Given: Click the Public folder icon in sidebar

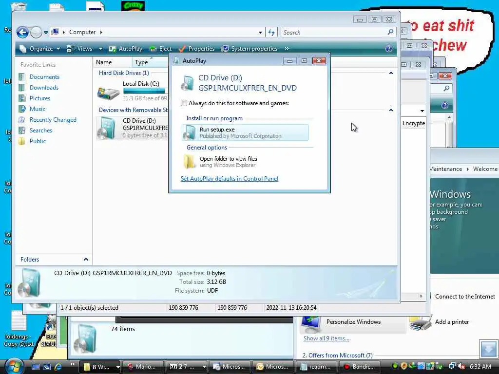Looking at the screenshot, I should pos(21,141).
